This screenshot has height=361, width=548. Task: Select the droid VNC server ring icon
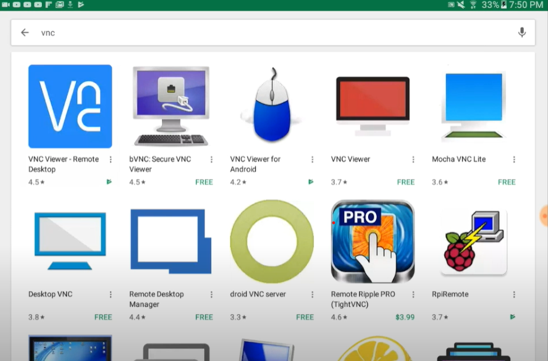(272, 241)
